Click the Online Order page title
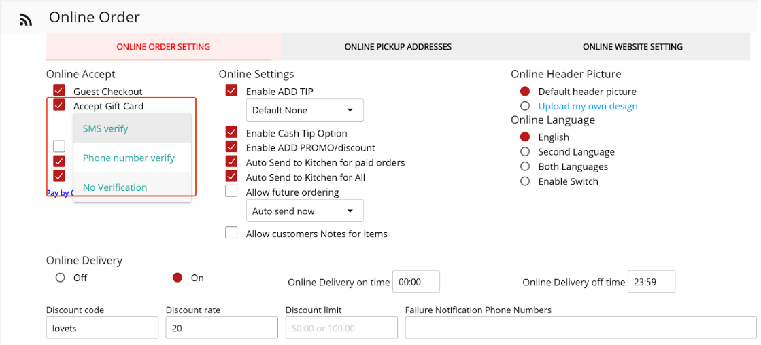 95,18
